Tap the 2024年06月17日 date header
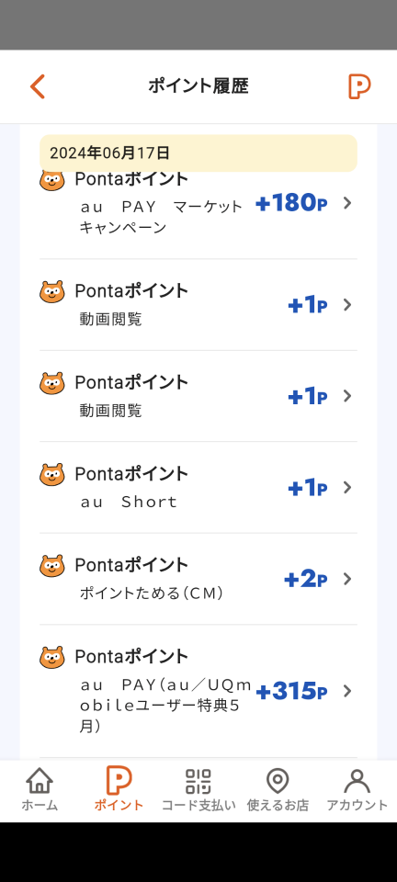This screenshot has width=397, height=882. pos(198,153)
